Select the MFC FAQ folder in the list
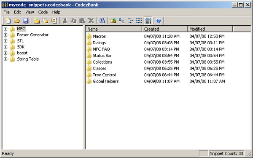 (101, 49)
